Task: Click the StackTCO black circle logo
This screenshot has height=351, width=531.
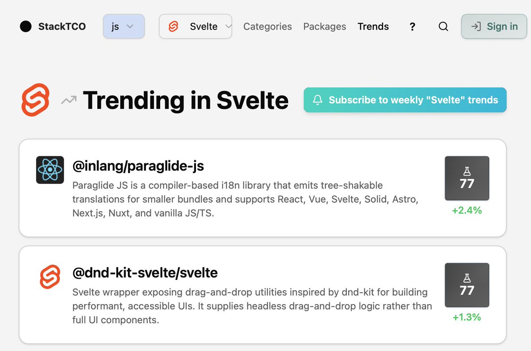Action: [26, 26]
